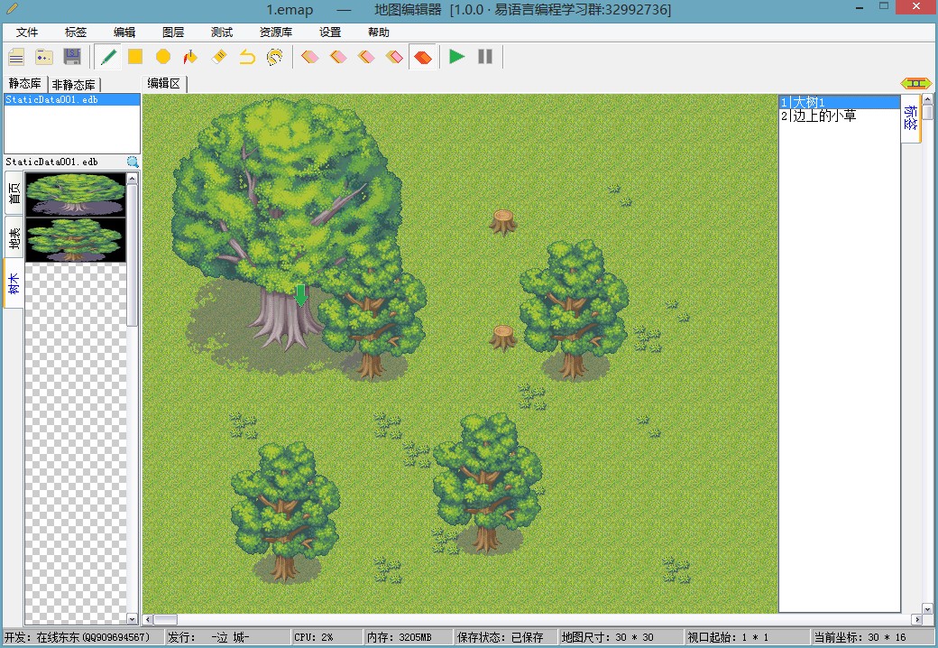
Task: Open the 资源库 menu
Action: (276, 32)
